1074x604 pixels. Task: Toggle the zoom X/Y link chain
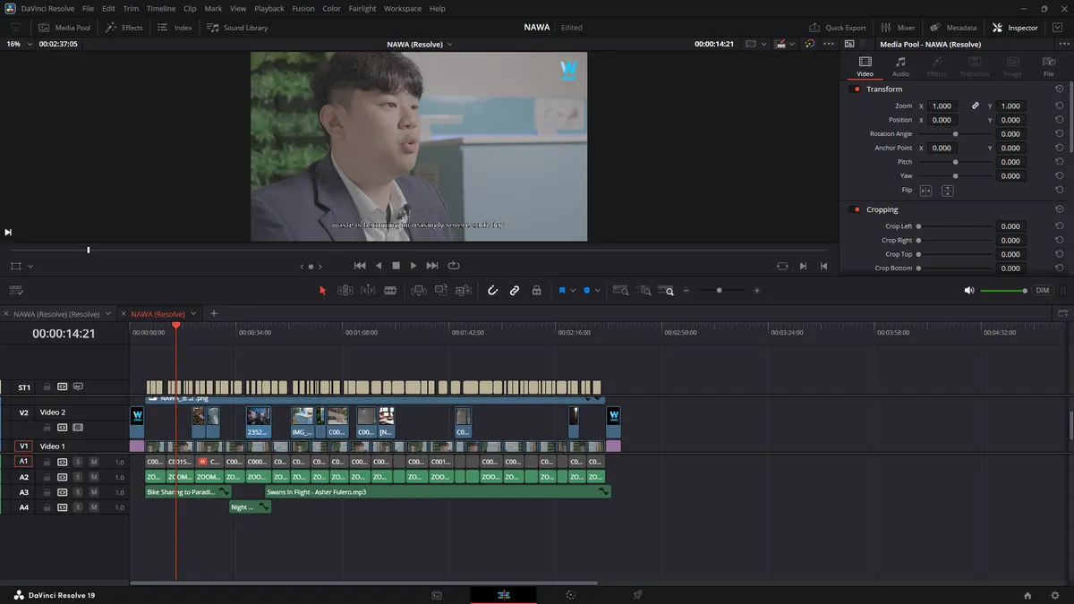point(976,106)
